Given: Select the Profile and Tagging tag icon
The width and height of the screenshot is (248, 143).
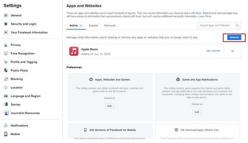Looking at the screenshot, I should point(6,62).
